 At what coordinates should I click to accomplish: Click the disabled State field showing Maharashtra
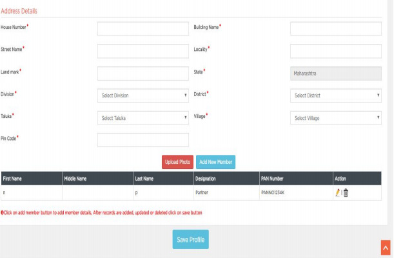[335, 74]
